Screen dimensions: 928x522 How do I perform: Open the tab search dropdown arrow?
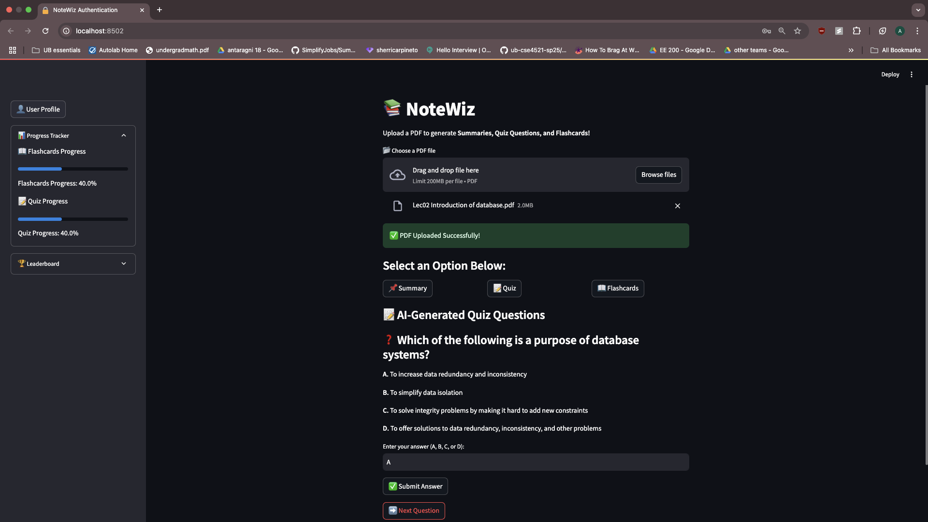918,10
